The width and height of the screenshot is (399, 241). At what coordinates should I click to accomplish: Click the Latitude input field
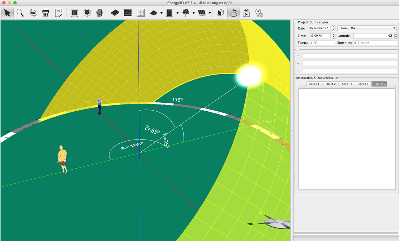(x=373, y=36)
